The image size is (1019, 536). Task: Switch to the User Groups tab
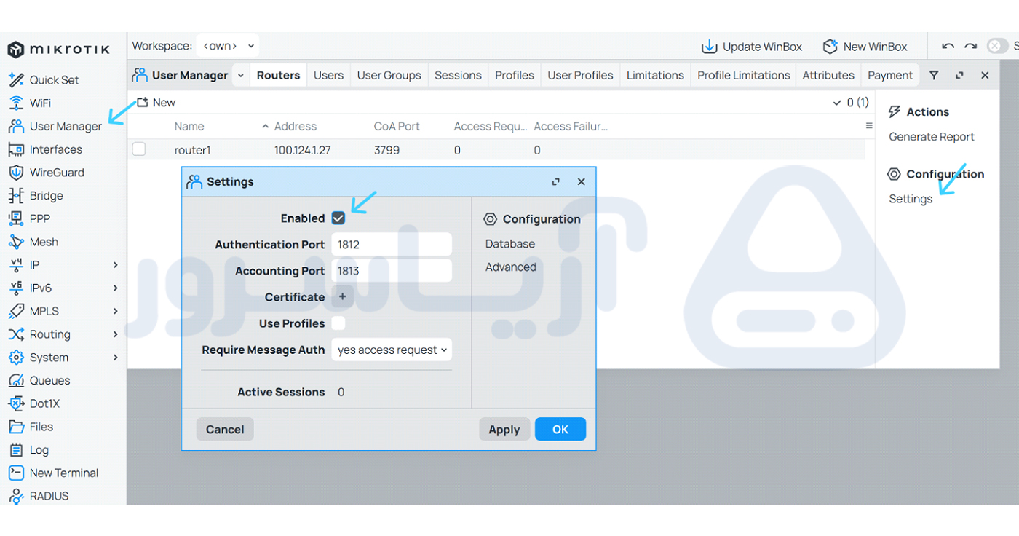(x=389, y=75)
